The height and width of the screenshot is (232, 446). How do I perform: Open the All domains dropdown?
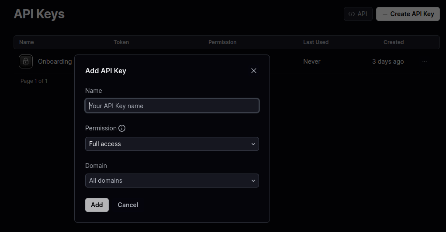pyautogui.click(x=172, y=181)
